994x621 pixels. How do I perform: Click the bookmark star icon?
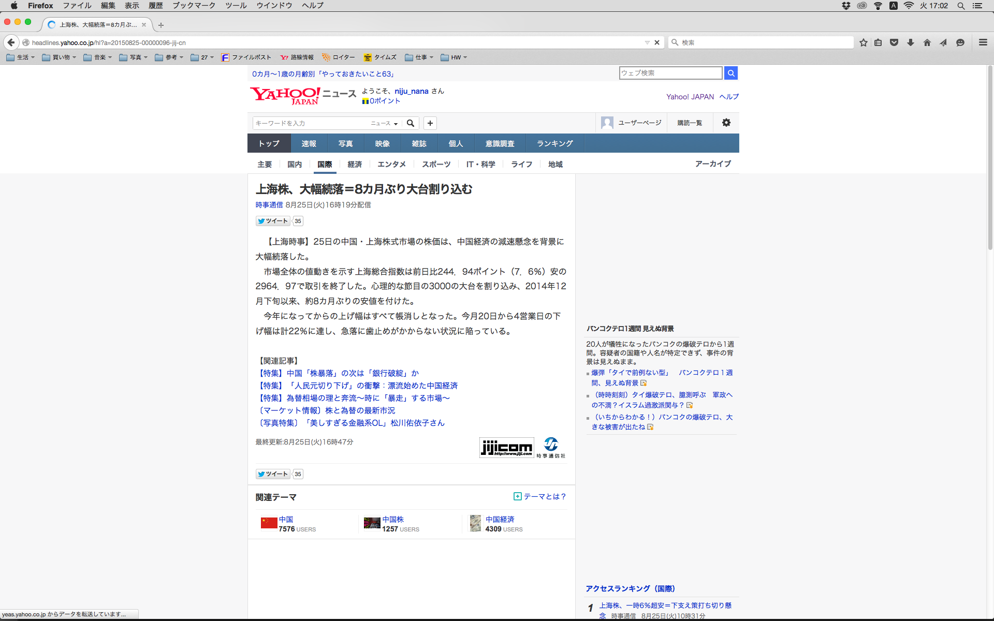point(863,42)
